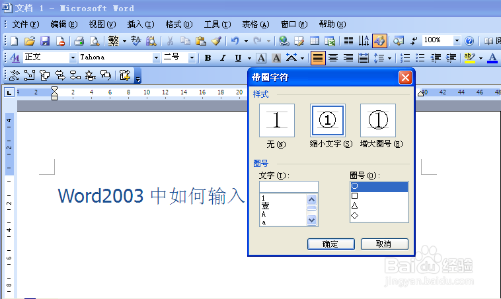
Task: Close the 带圈字符 dialog
Action: [405, 77]
